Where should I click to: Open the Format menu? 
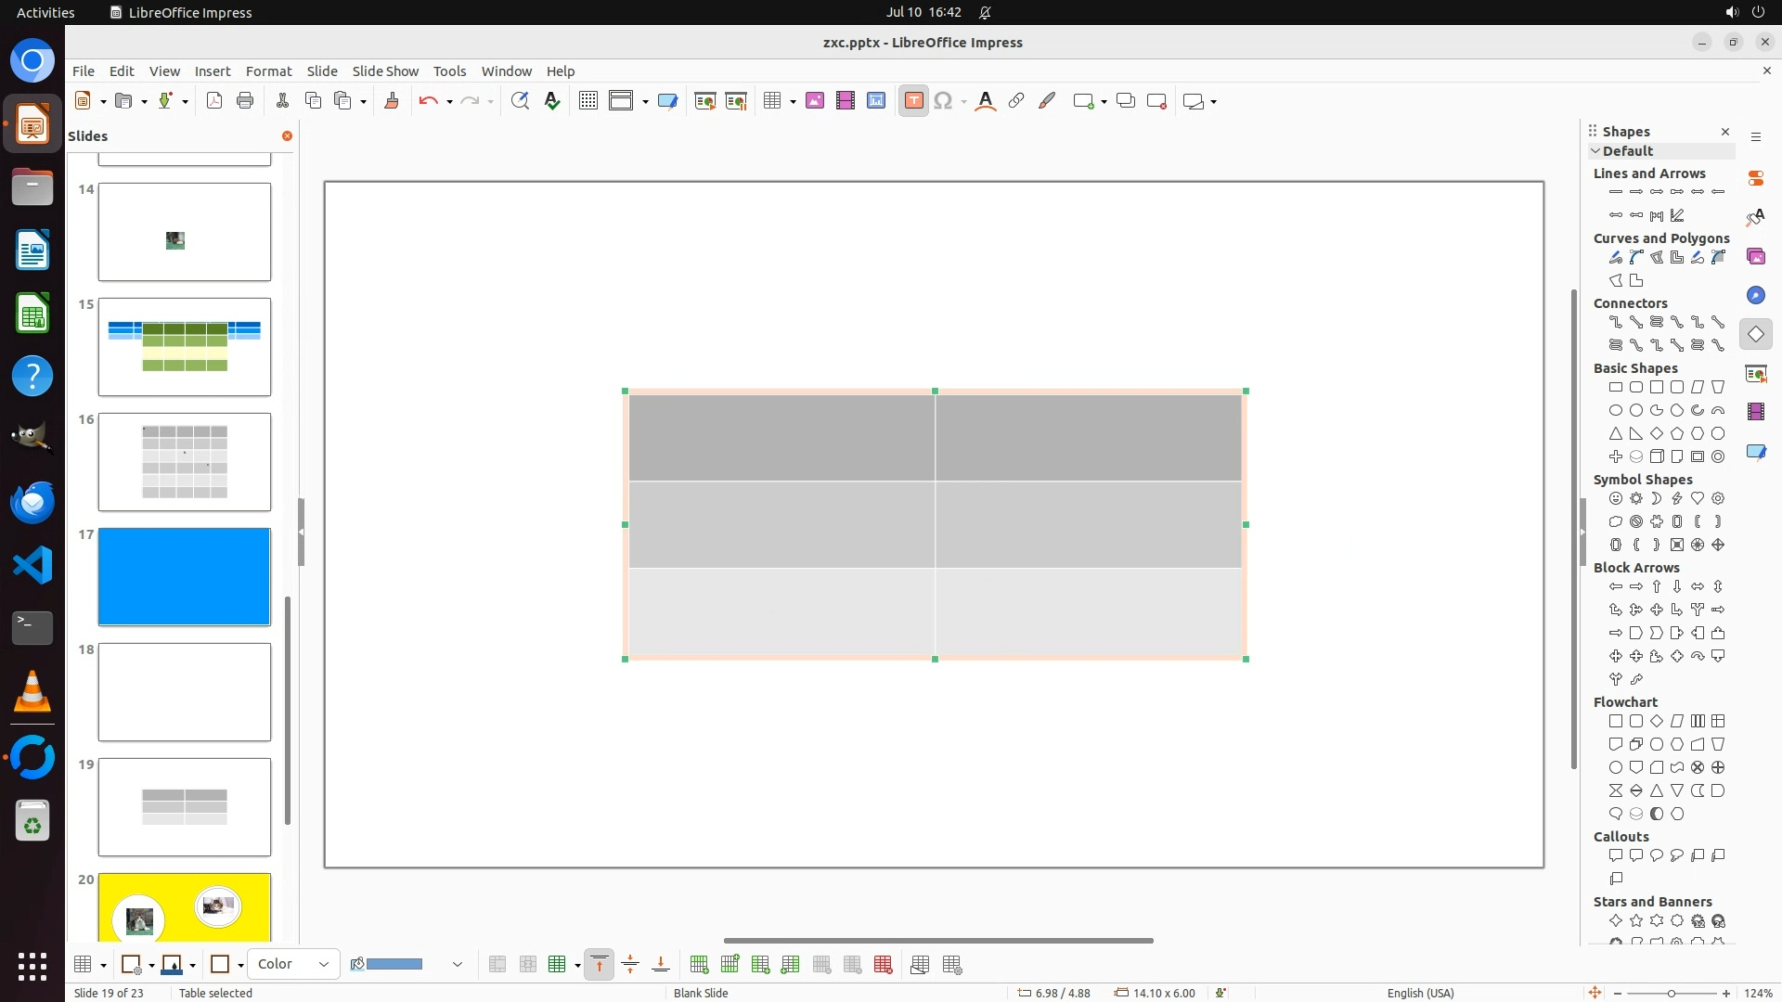click(268, 71)
